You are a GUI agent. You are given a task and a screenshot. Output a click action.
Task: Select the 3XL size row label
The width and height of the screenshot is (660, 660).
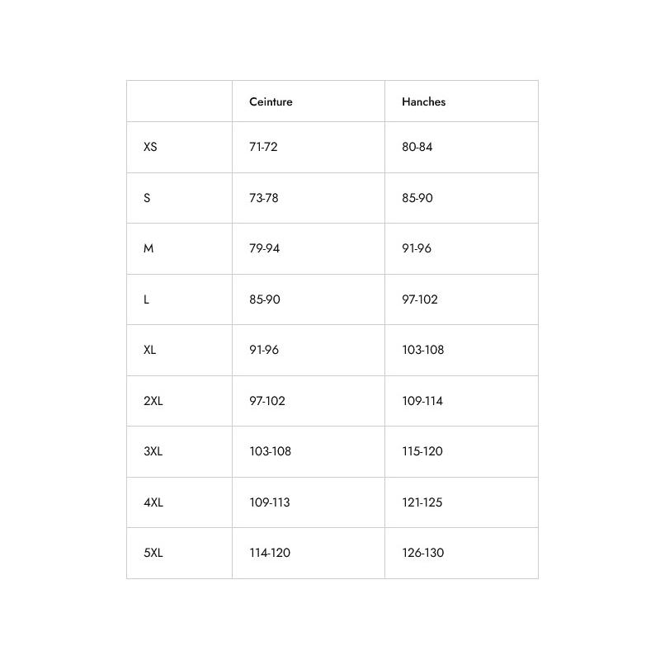coord(153,451)
